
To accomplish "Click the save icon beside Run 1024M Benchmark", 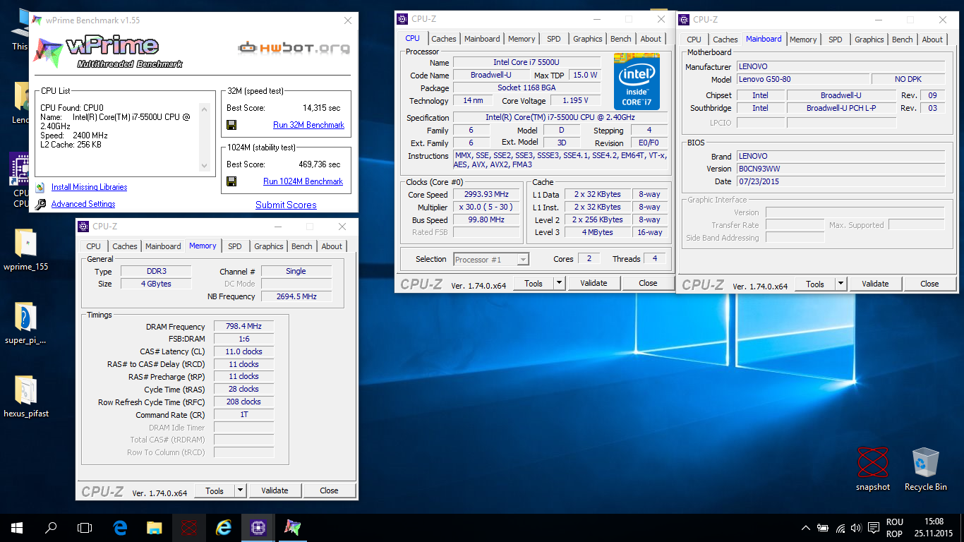I will tap(231, 181).
